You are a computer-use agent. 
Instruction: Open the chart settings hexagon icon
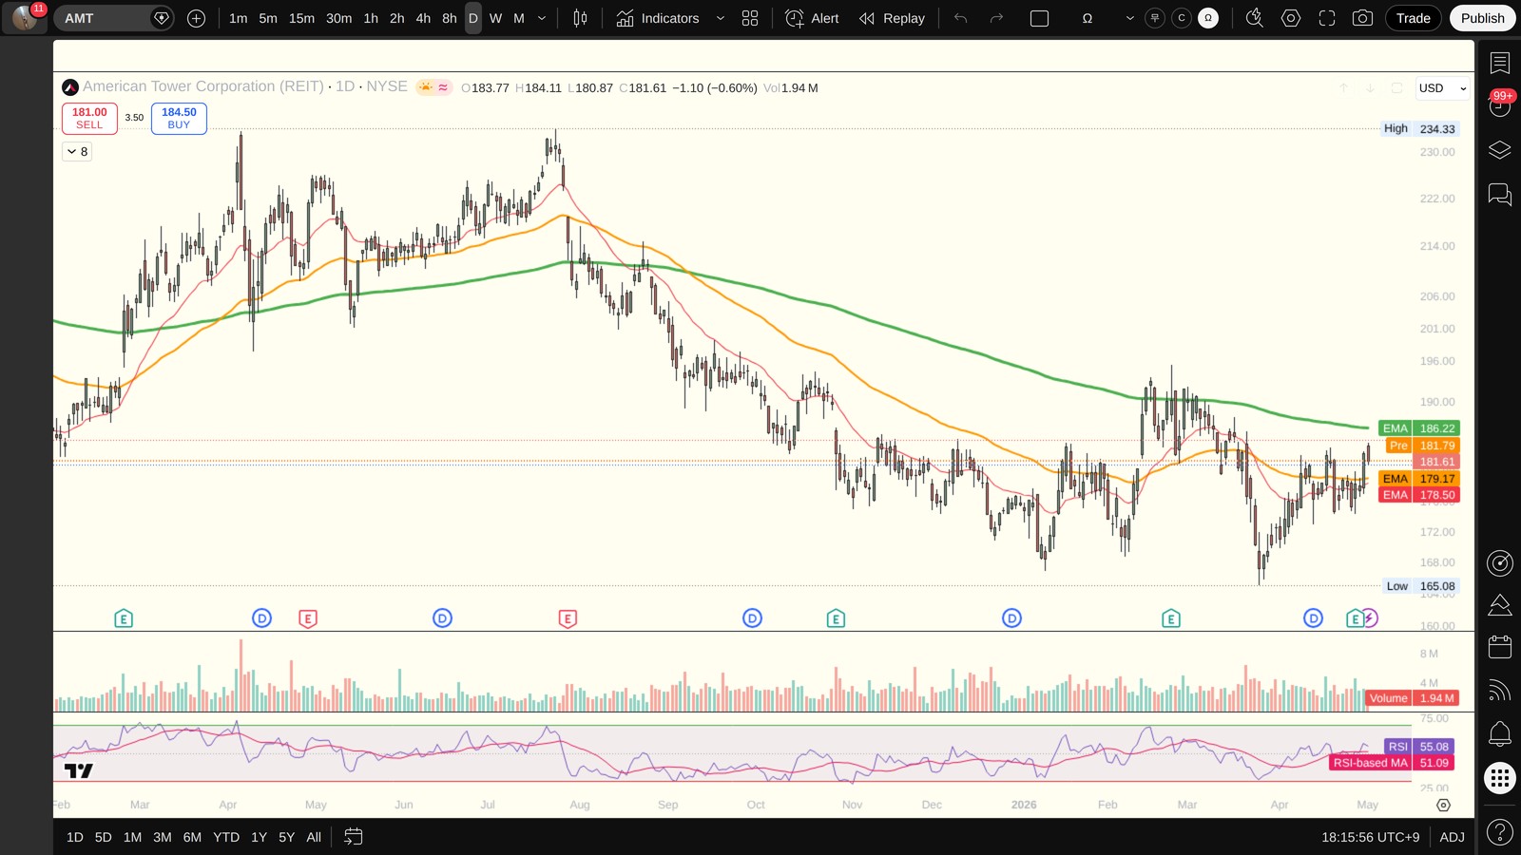pos(1291,18)
